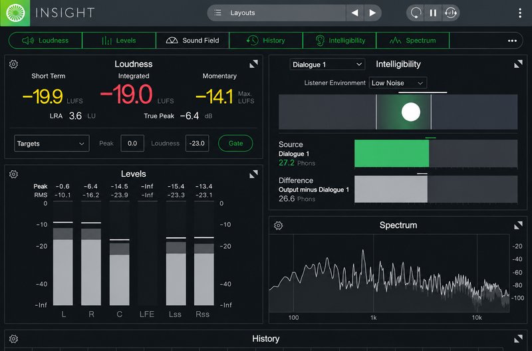Open the Listener Environment Low Noise dropdown
Image resolution: width=532 pixels, height=351 pixels.
[x=397, y=82]
